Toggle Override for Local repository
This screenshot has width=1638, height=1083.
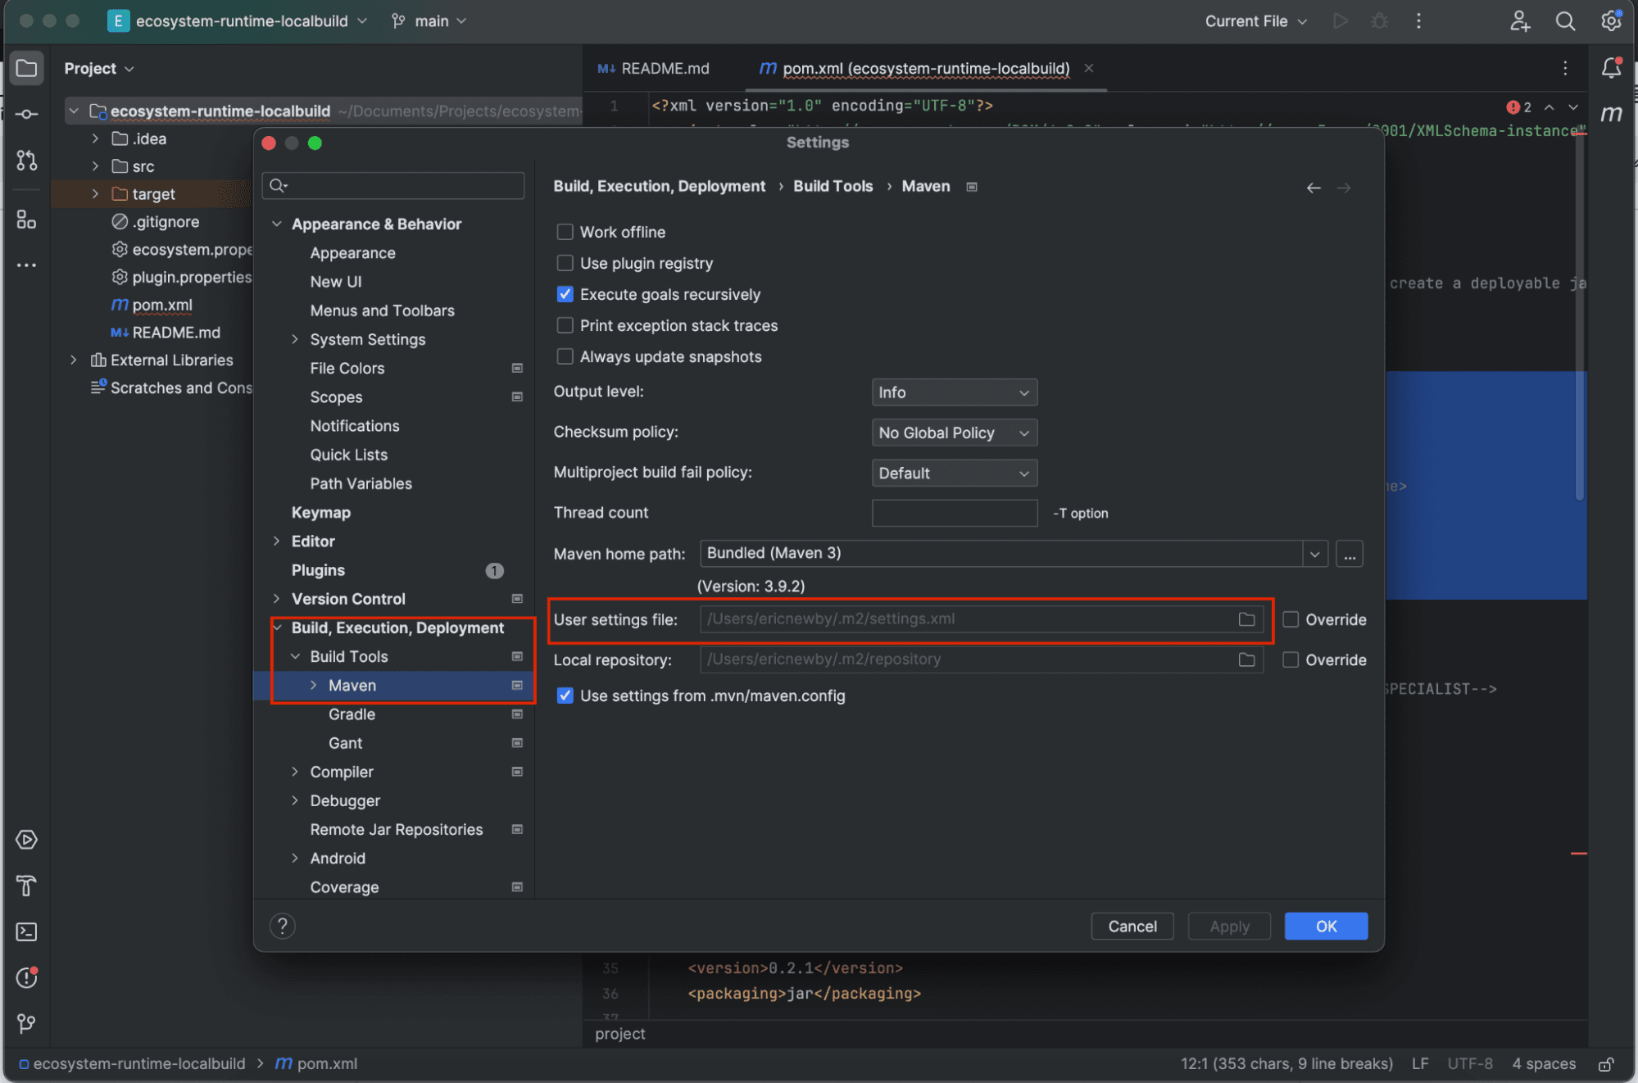[1291, 659]
